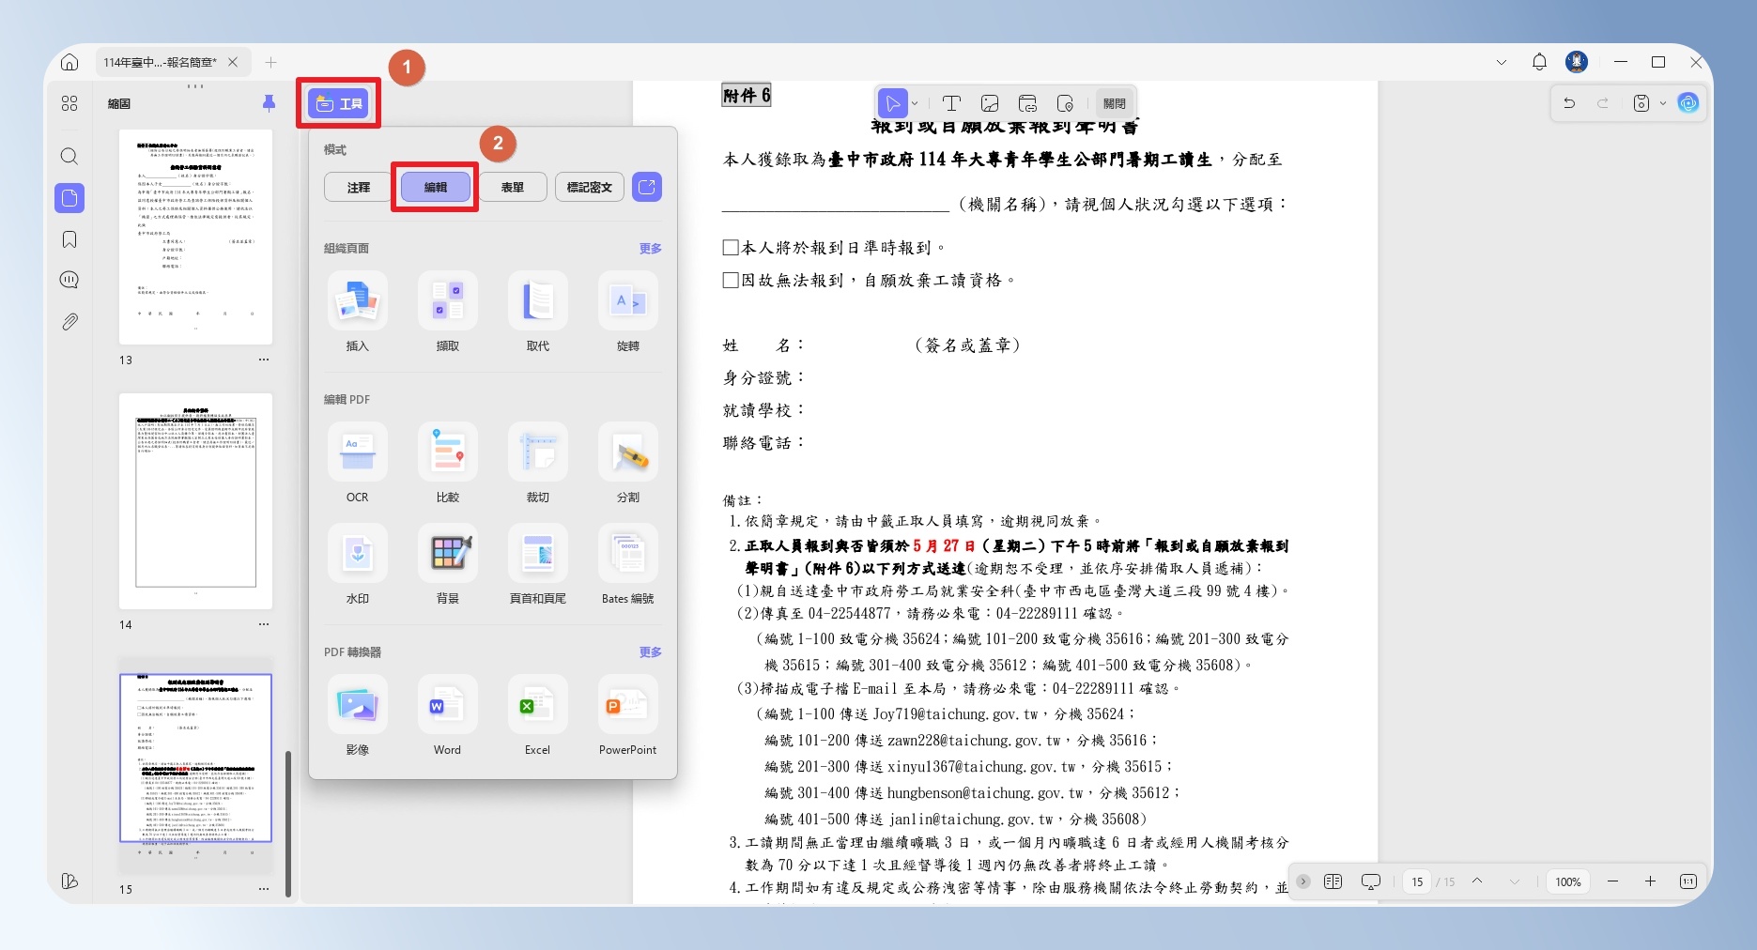Viewport: 1757px width, 950px height.
Task: Switch to 表單 mode tab
Action: click(513, 187)
